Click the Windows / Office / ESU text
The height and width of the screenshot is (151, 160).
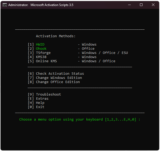click(x=105, y=53)
